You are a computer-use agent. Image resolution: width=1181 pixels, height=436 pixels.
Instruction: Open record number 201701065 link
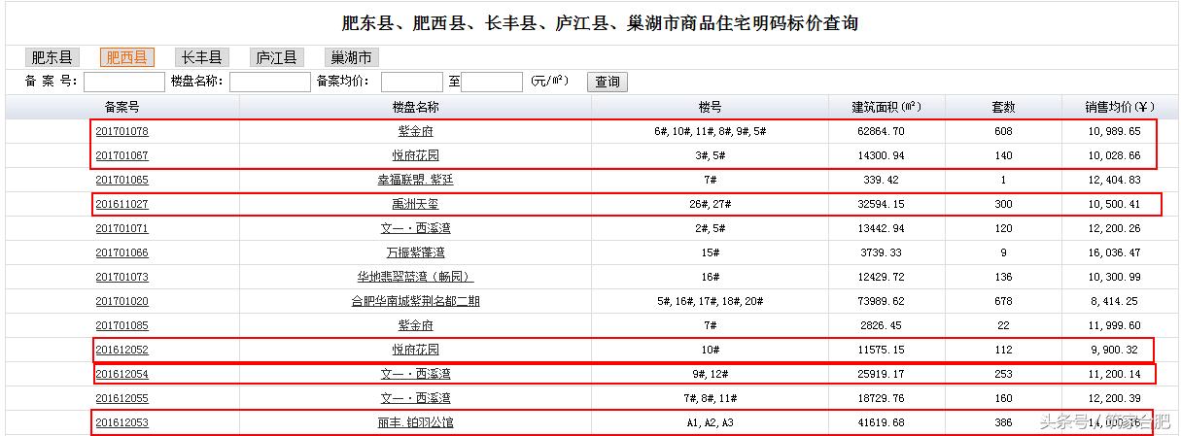tap(122, 180)
